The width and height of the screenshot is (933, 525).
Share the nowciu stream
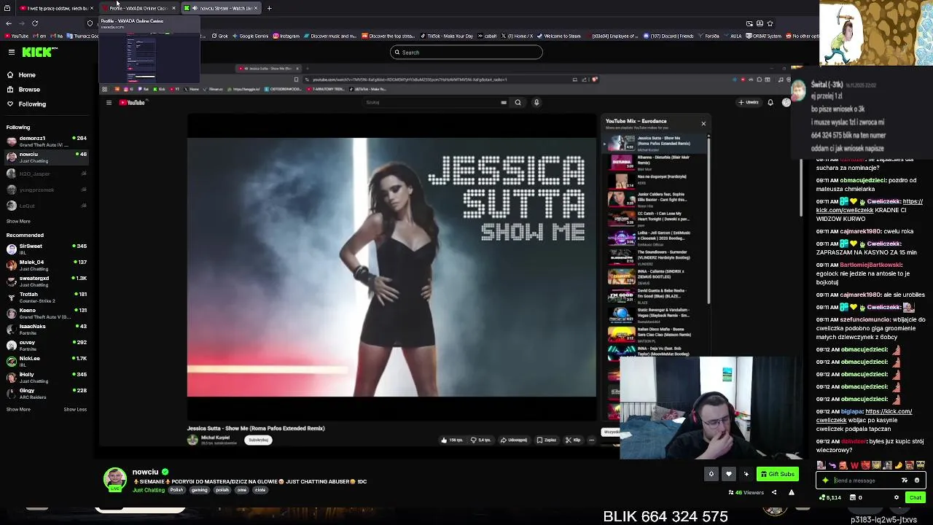point(774,492)
